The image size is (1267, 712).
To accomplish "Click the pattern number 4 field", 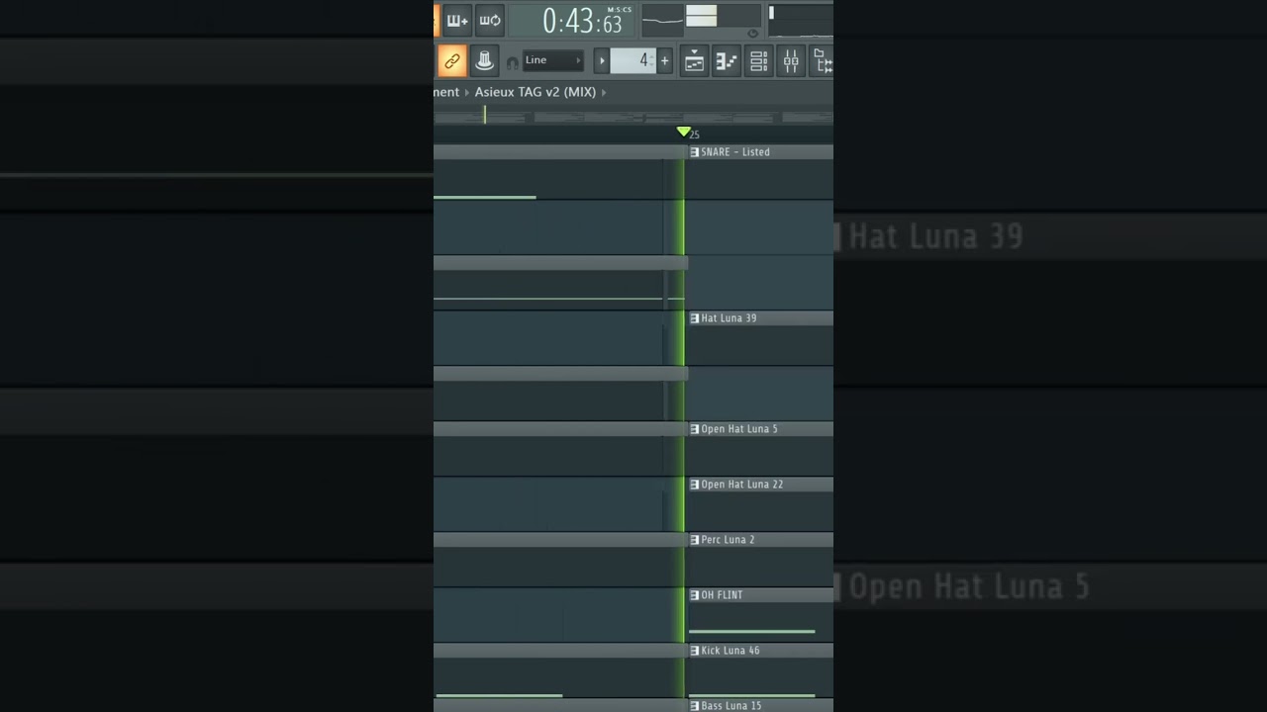I will pyautogui.click(x=633, y=61).
